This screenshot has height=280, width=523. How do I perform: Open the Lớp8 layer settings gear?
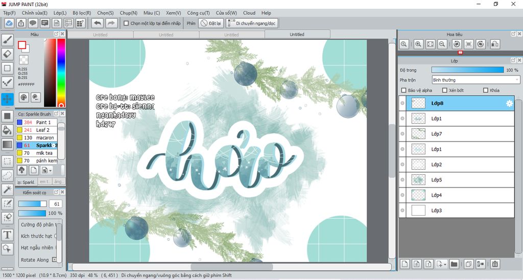pyautogui.click(x=509, y=103)
